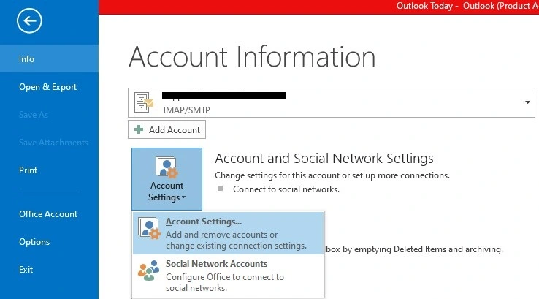Open the Open & Export page

pos(48,87)
